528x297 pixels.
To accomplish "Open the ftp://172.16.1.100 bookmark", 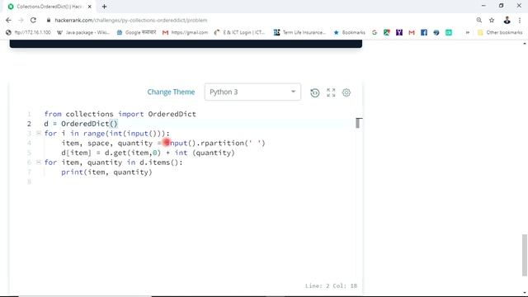I will [x=28, y=32].
